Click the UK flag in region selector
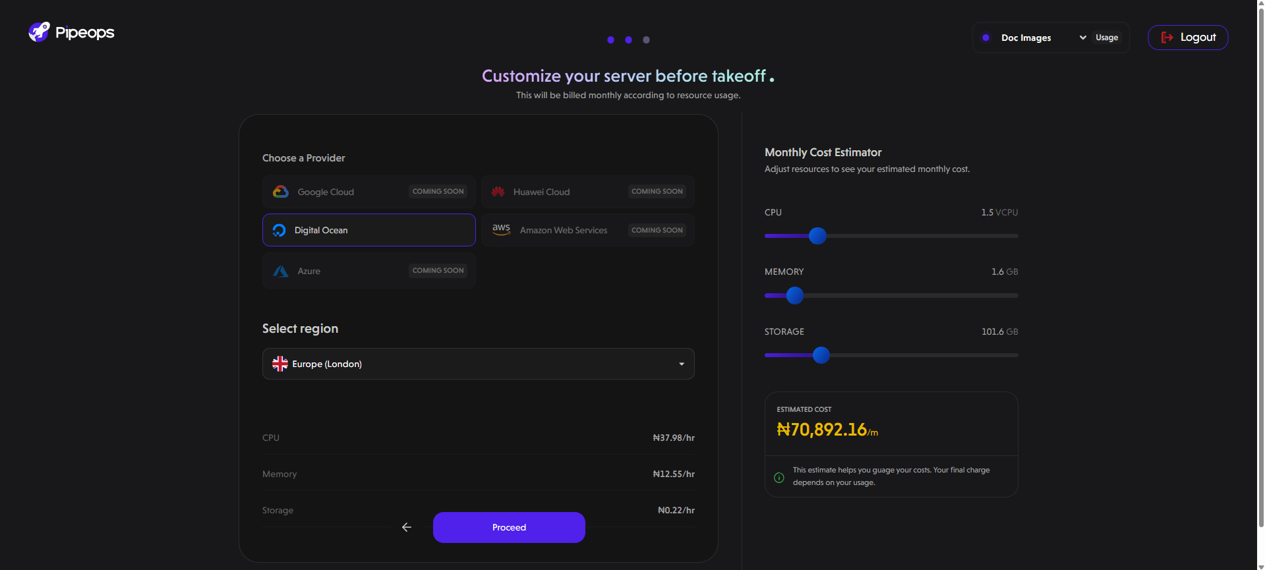Screen dimensions: 1265x570 tap(280, 364)
